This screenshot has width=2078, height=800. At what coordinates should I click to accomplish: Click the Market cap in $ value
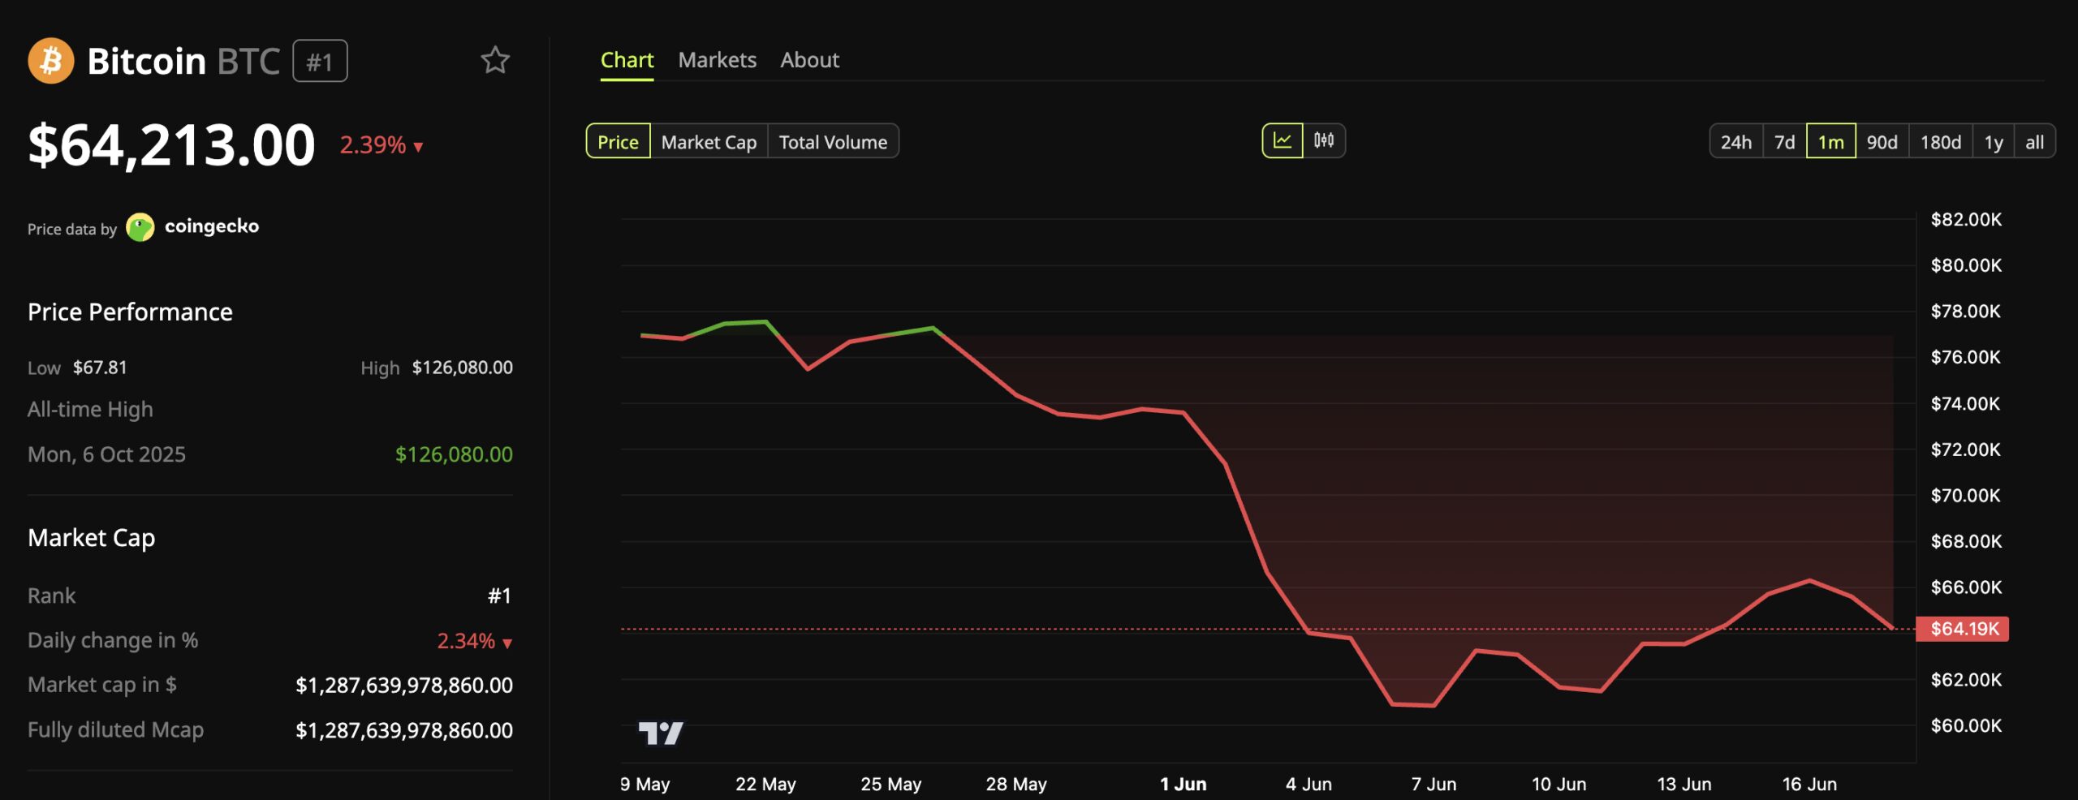404,686
